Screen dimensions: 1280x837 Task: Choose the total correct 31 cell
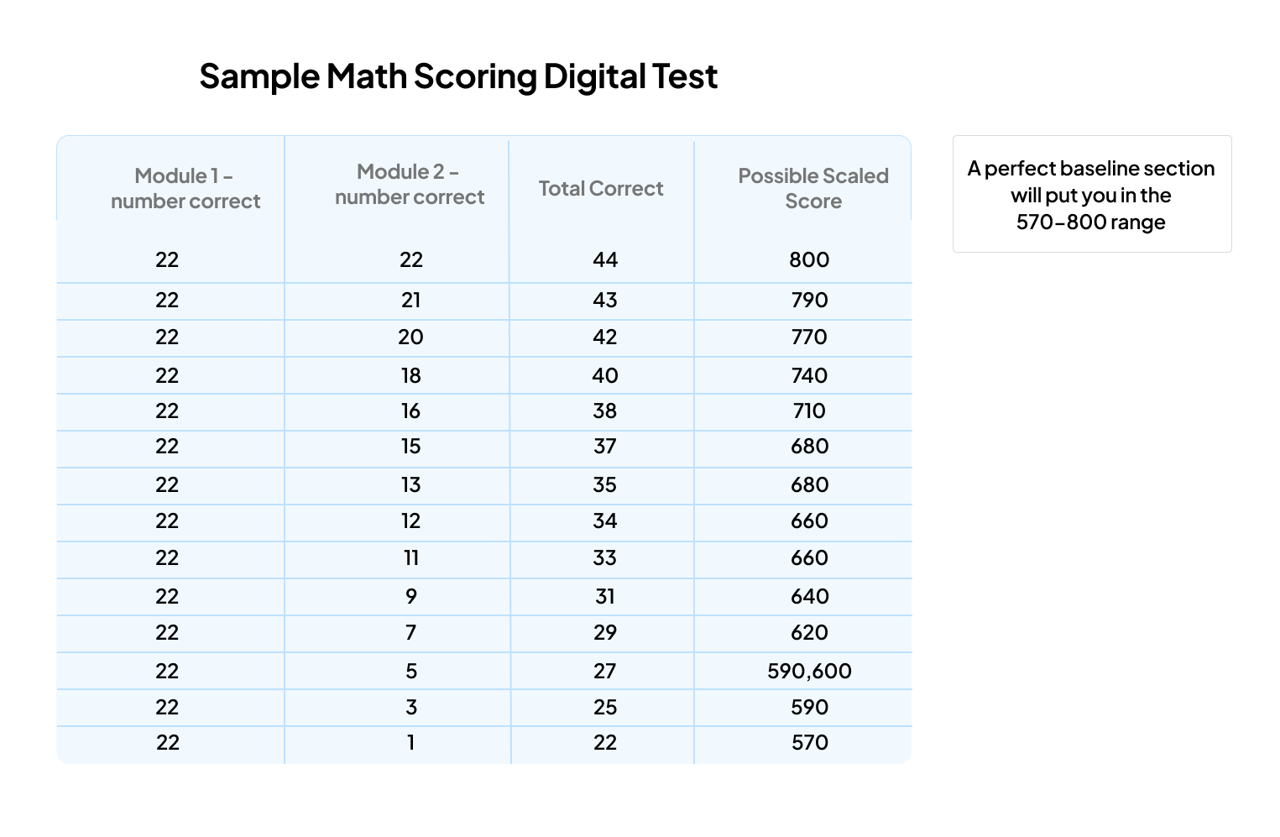[x=604, y=597]
